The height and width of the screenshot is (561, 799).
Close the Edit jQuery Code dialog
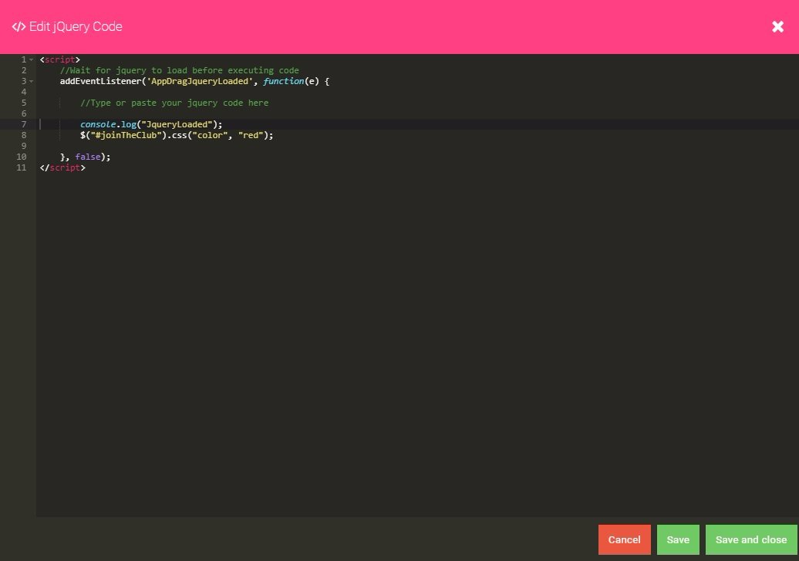pos(777,27)
